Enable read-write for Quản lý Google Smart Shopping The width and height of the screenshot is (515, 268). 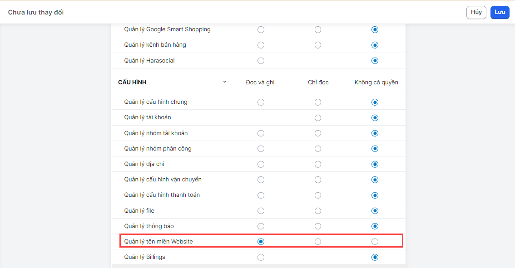[261, 29]
